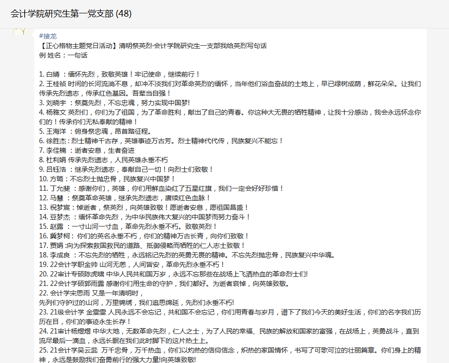Click entry 8 by 杜利娟
449x363 pixels.
click(103, 160)
